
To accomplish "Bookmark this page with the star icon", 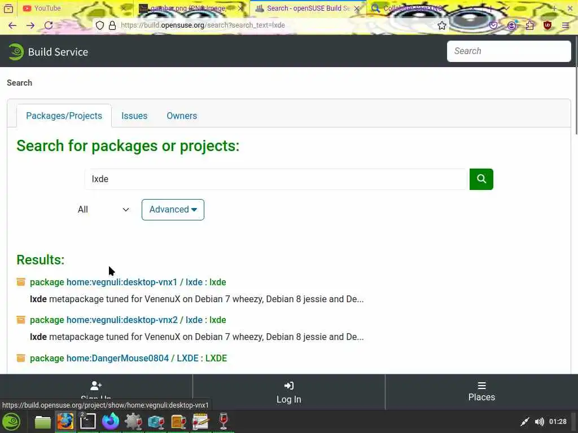I will (x=441, y=25).
